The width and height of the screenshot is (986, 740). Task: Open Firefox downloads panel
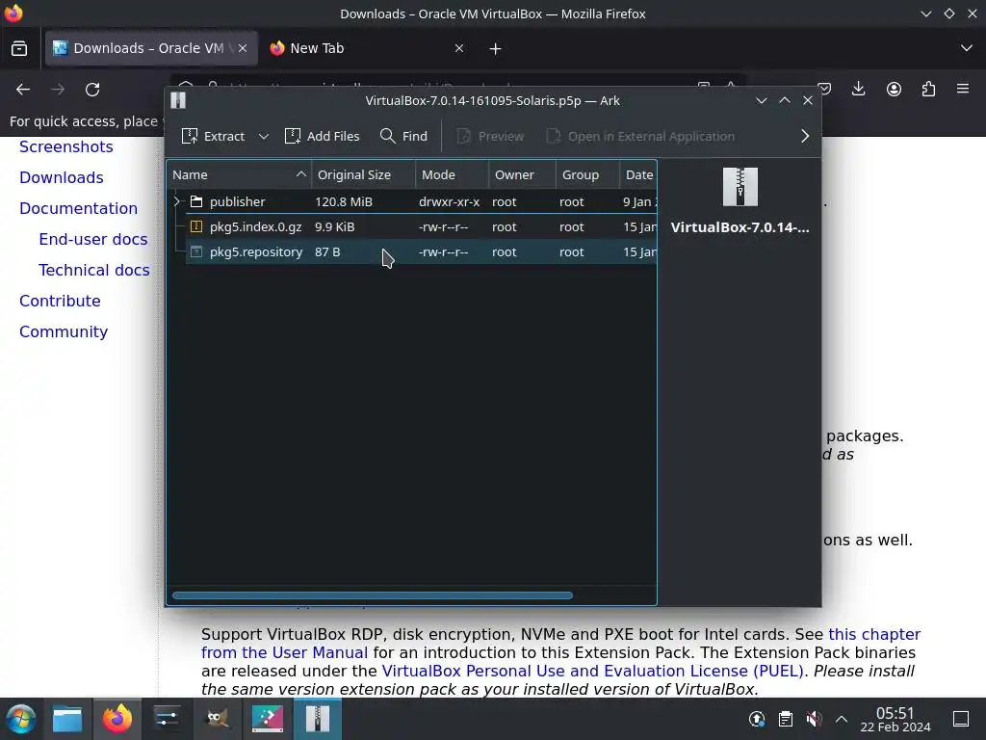click(858, 90)
